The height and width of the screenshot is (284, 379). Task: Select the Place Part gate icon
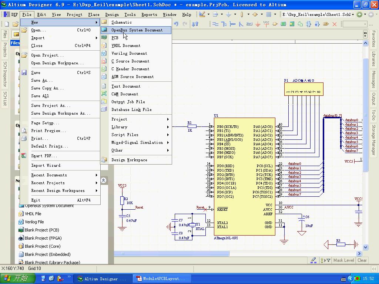pyautogui.click(x=275, y=24)
